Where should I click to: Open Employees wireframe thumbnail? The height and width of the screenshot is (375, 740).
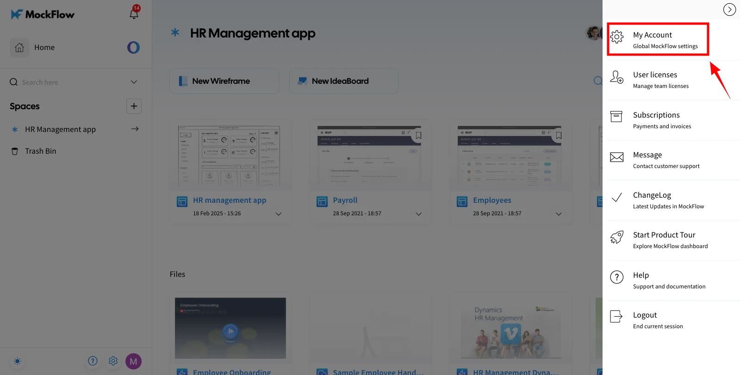510,156
